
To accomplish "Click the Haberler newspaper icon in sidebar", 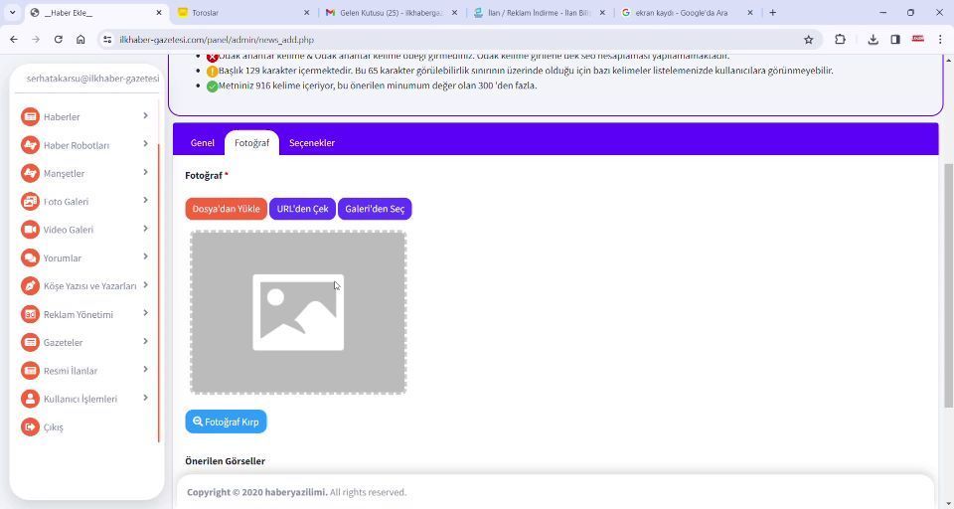I will (31, 117).
